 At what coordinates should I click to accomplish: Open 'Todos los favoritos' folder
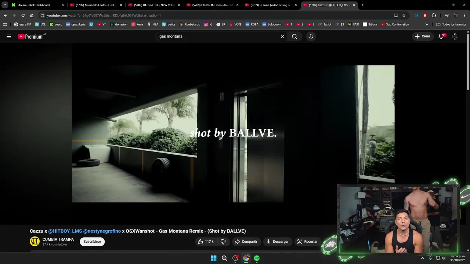point(452,25)
